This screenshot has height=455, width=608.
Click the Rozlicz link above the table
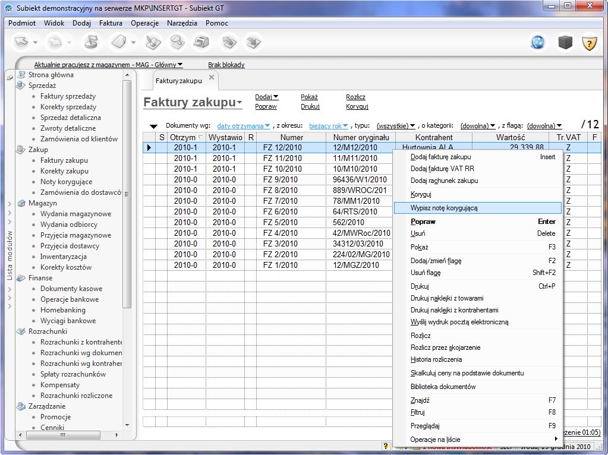(x=355, y=97)
